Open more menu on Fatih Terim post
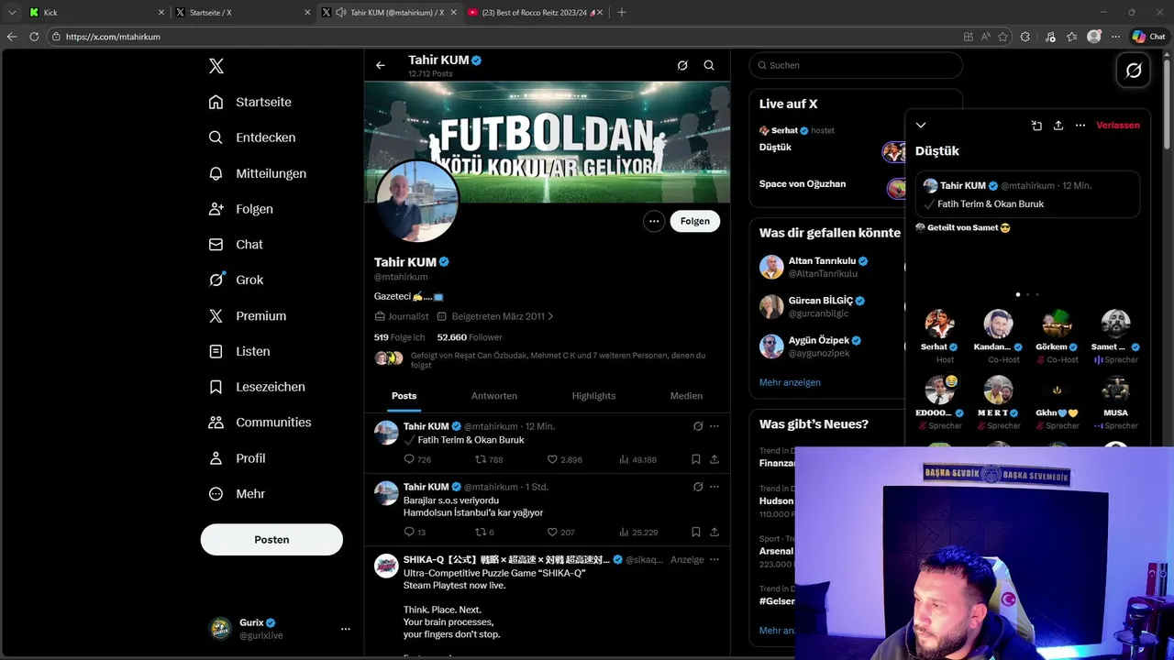This screenshot has width=1174, height=660. tap(714, 426)
